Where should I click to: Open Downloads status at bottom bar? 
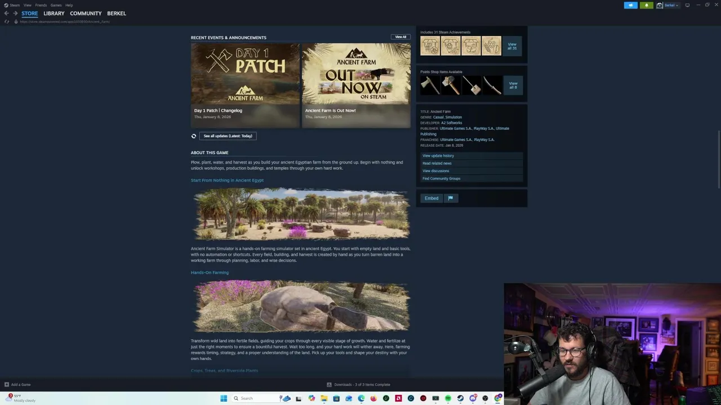359,385
